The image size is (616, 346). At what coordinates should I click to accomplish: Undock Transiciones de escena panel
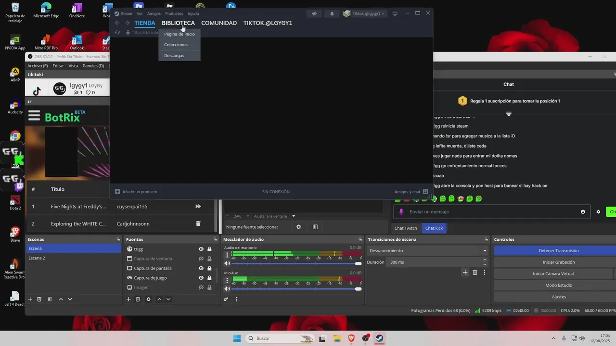487,239
